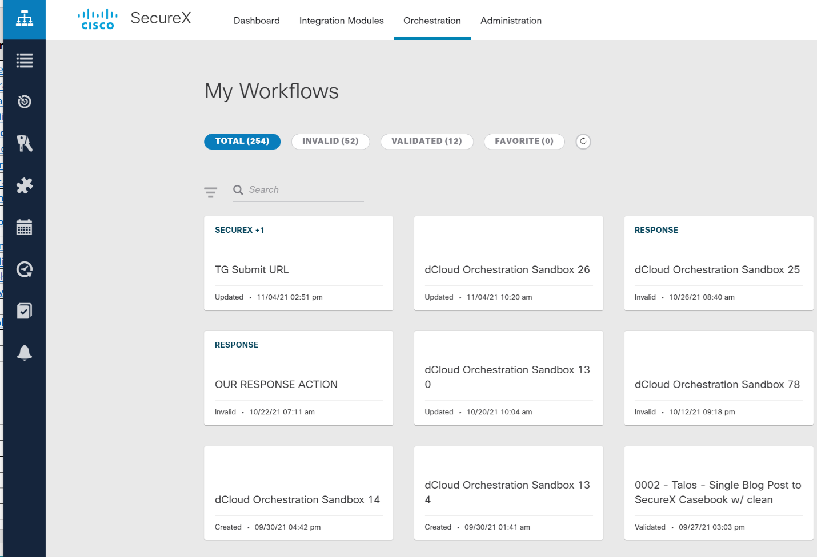This screenshot has height=557, width=817.
Task: Click the 10/22/21 07:11 am timestamp
Action: (x=282, y=412)
